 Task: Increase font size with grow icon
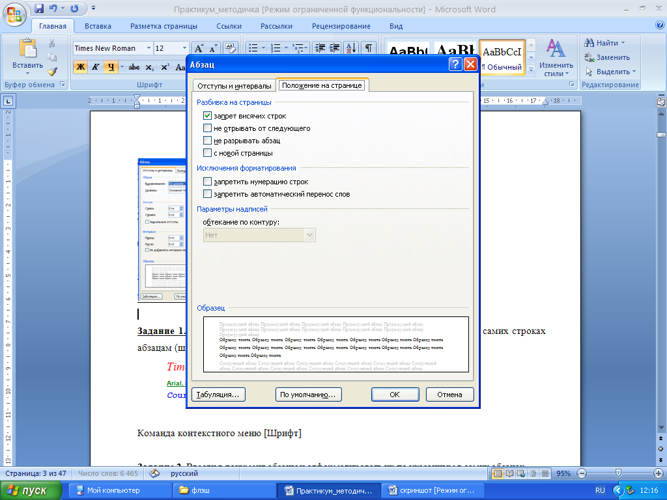click(199, 48)
